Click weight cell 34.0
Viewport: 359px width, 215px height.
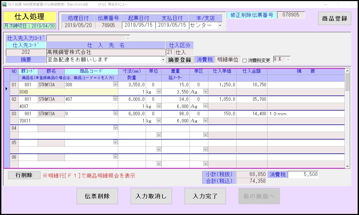176,99
